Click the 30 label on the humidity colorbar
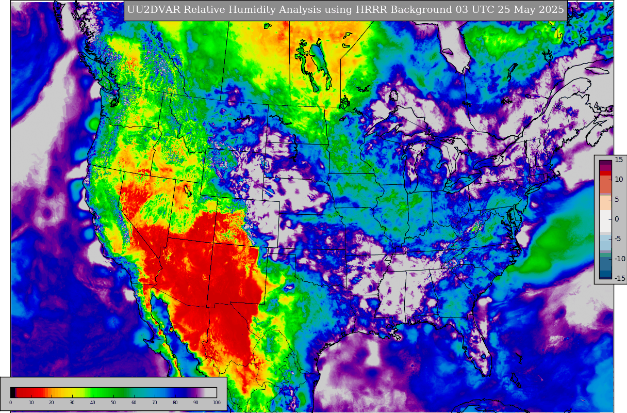The height and width of the screenshot is (413, 627). click(x=72, y=403)
